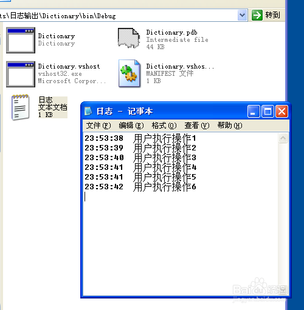Click the Notepad title bar icon
The image size is (304, 310).
click(88, 111)
